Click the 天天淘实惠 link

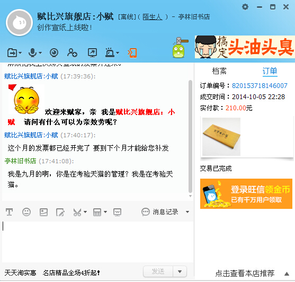pyautogui.click(x=20, y=273)
